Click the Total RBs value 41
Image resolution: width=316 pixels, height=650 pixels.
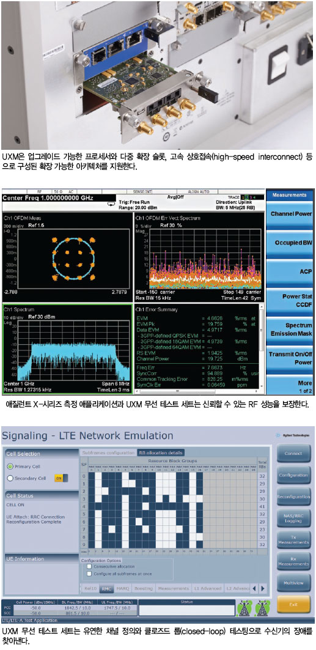point(262,506)
